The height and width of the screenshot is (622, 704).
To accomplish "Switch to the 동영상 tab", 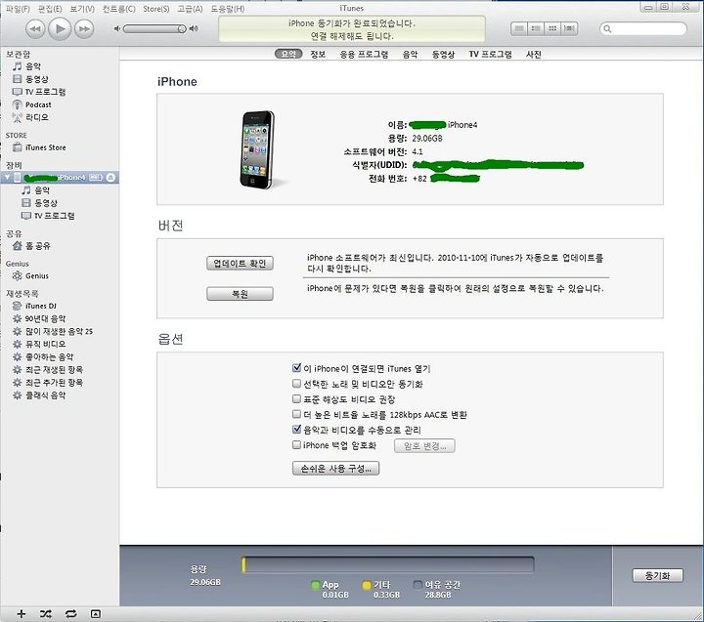I will (443, 55).
